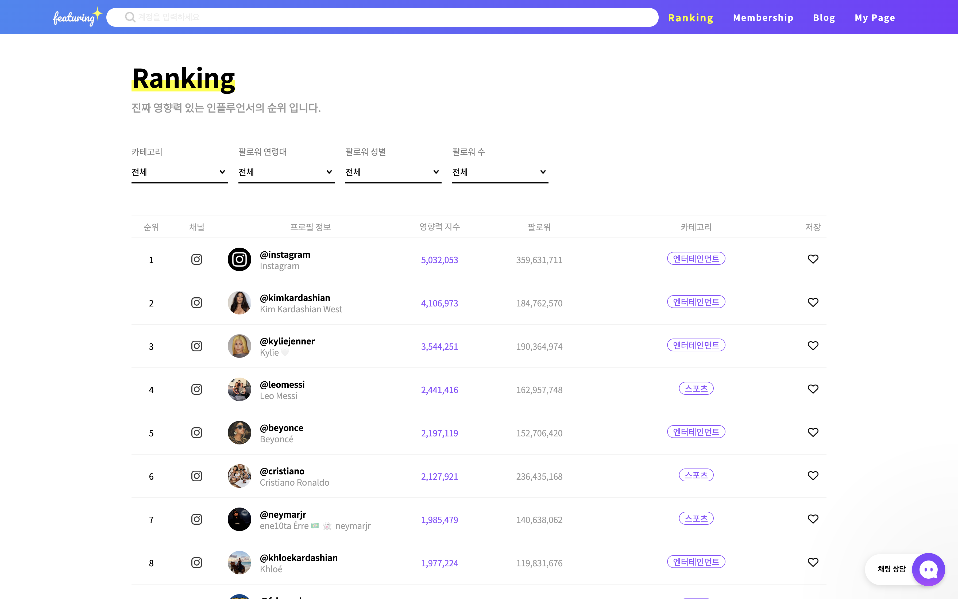Screen dimensions: 958x599
Task: Save @leomessi with the heart icon
Action: [813, 389]
